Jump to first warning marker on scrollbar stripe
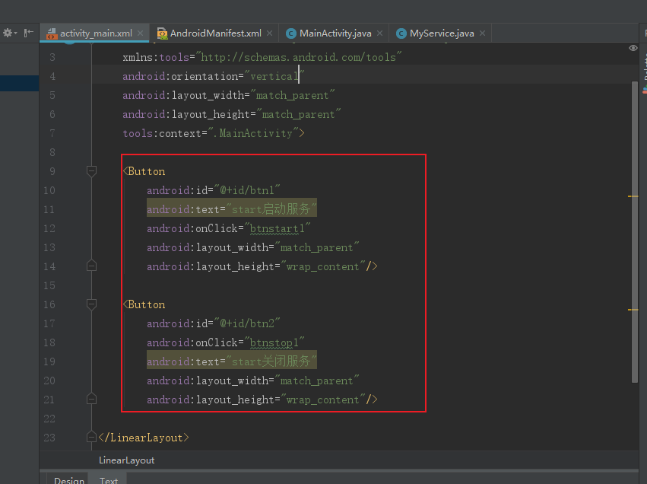The image size is (647, 484). pos(633,196)
